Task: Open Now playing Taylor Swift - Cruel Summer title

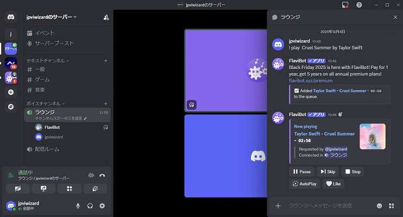Action: pyautogui.click(x=324, y=134)
